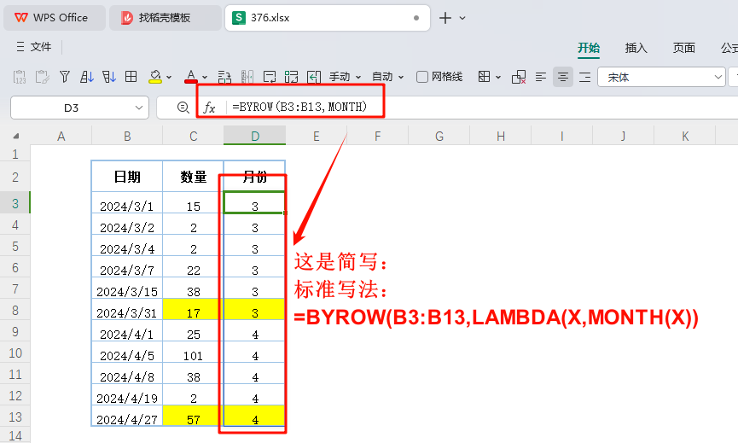Open the fill color dropdown arrow

169,77
